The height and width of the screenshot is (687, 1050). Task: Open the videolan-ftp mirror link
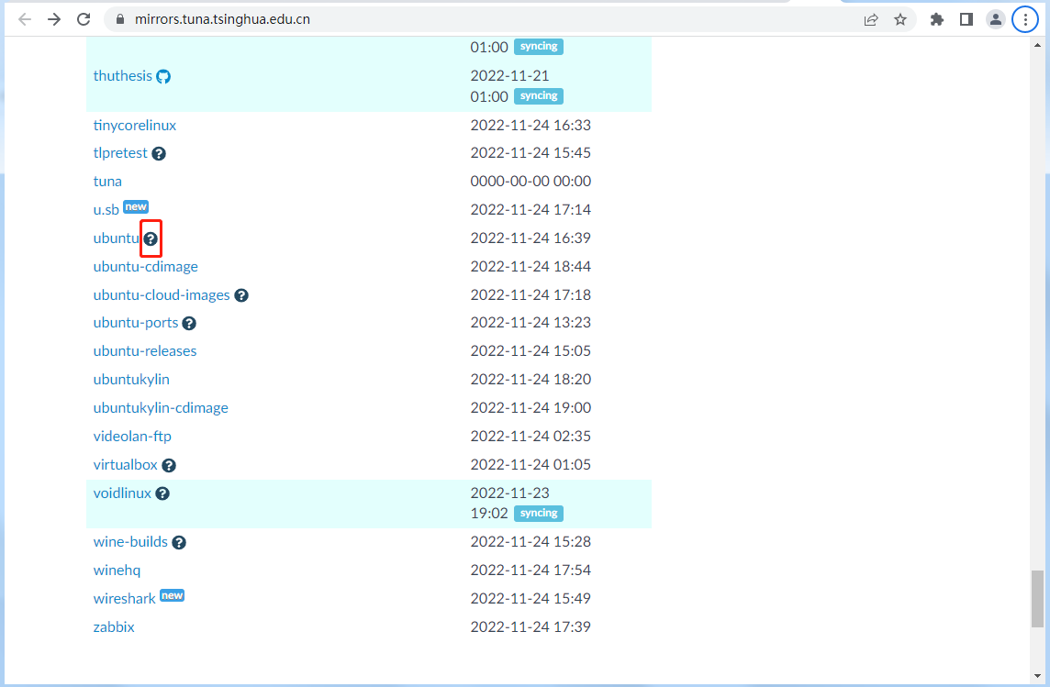click(x=132, y=437)
